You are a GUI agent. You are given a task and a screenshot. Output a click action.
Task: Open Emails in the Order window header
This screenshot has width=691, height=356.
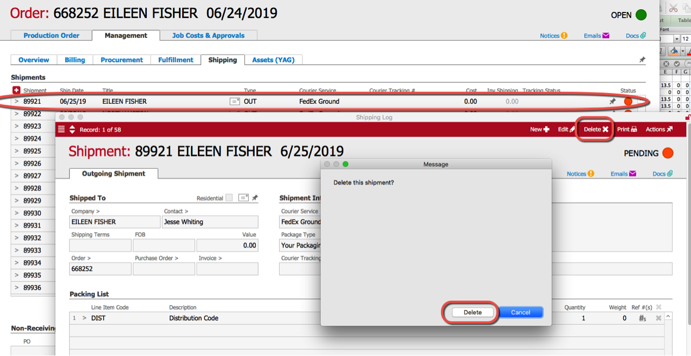[x=596, y=36]
